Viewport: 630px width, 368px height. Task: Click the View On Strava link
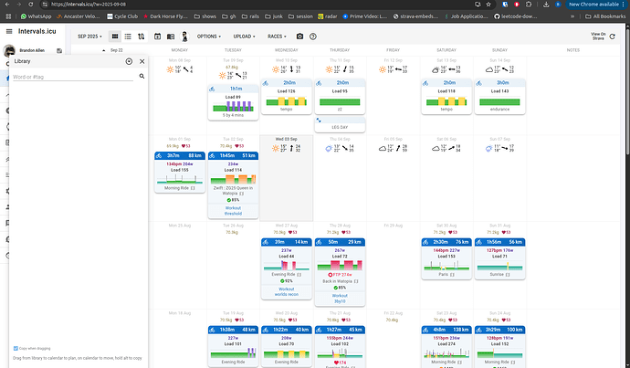[598, 36]
